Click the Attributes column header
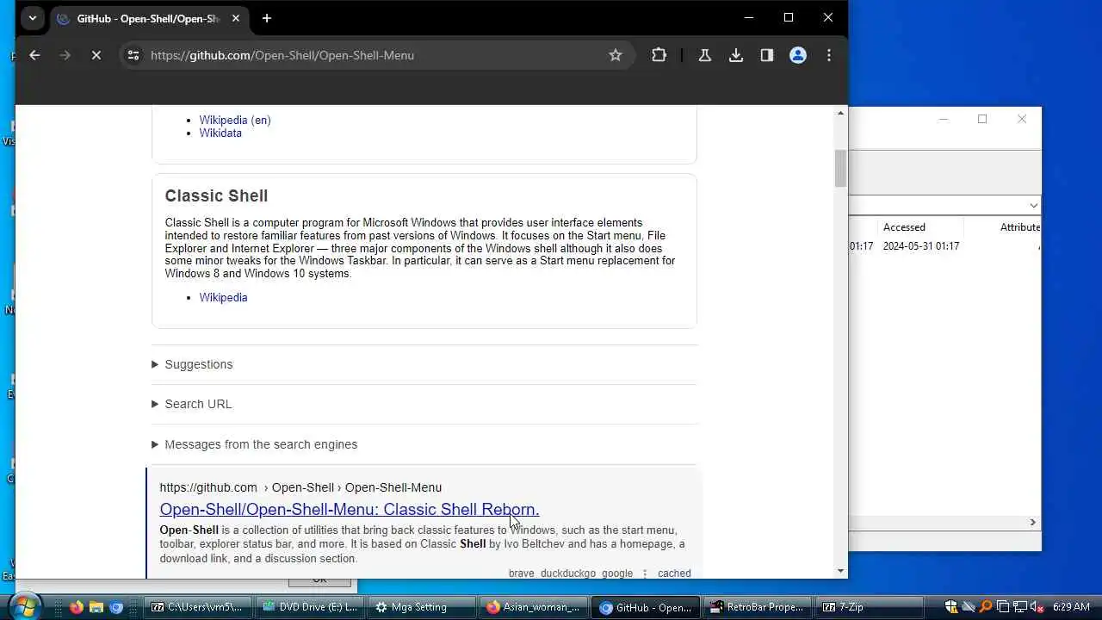Image resolution: width=1102 pixels, height=620 pixels. tap(1020, 227)
